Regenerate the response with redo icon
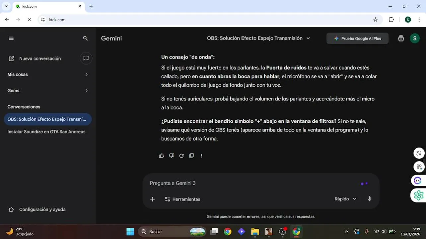This screenshot has width=426, height=239. coord(181,156)
